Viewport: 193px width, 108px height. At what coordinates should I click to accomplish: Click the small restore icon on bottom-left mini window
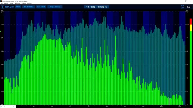[4, 106]
